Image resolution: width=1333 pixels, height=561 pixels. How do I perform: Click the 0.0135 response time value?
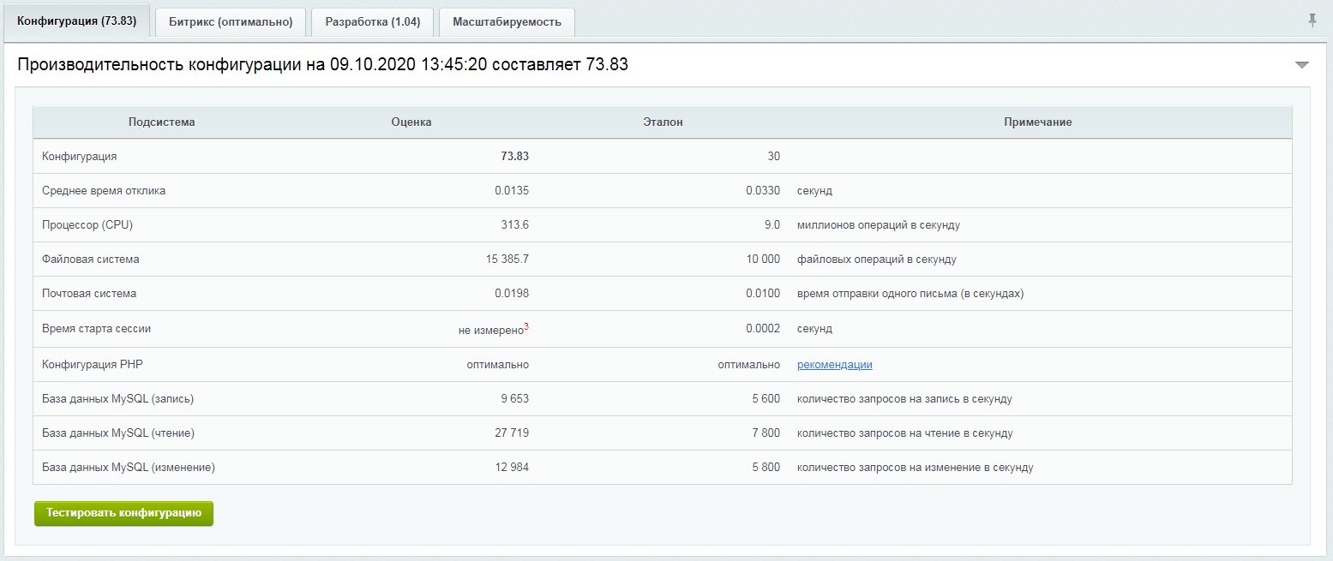(512, 191)
